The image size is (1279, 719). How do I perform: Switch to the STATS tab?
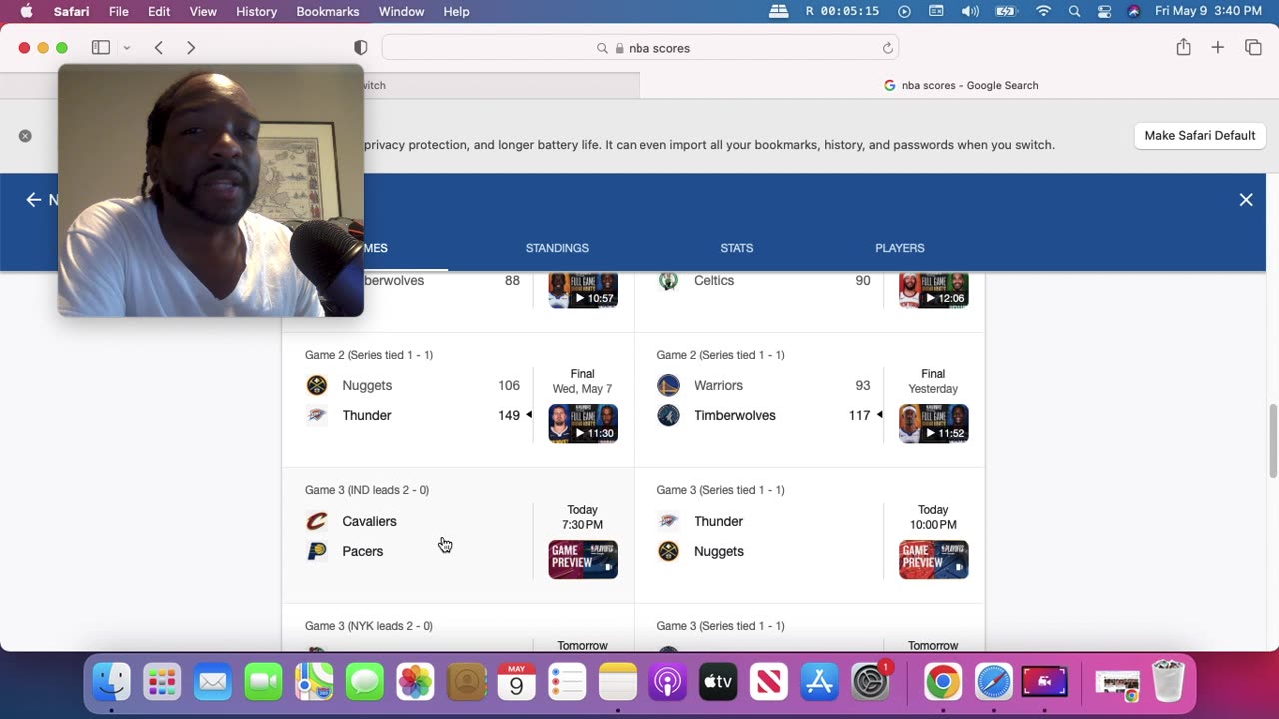tap(737, 248)
